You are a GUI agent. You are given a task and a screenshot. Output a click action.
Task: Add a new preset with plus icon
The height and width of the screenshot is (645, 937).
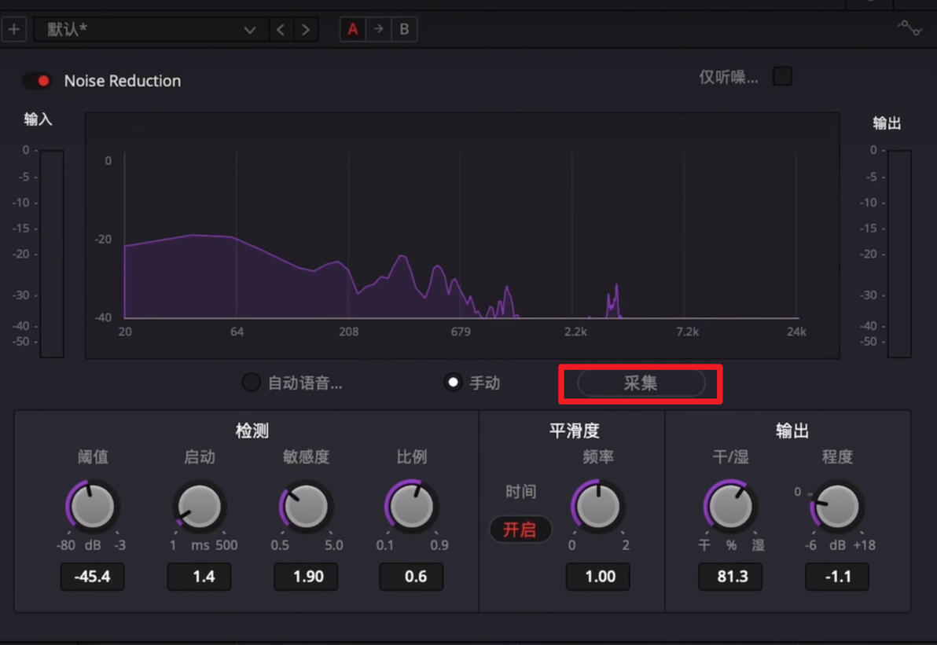coord(14,28)
